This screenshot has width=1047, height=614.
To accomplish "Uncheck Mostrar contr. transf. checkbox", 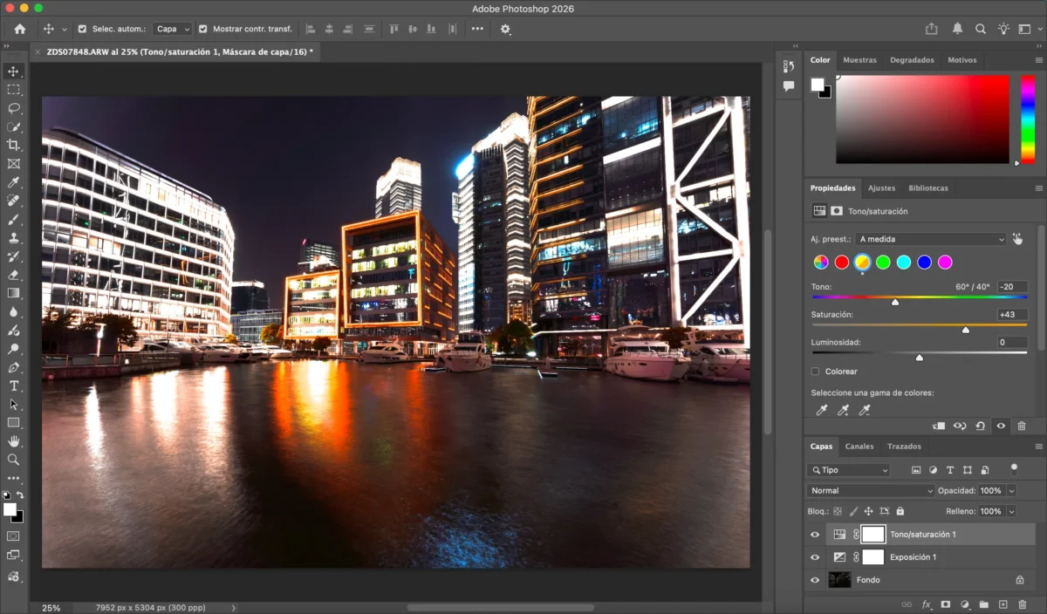I will (203, 29).
